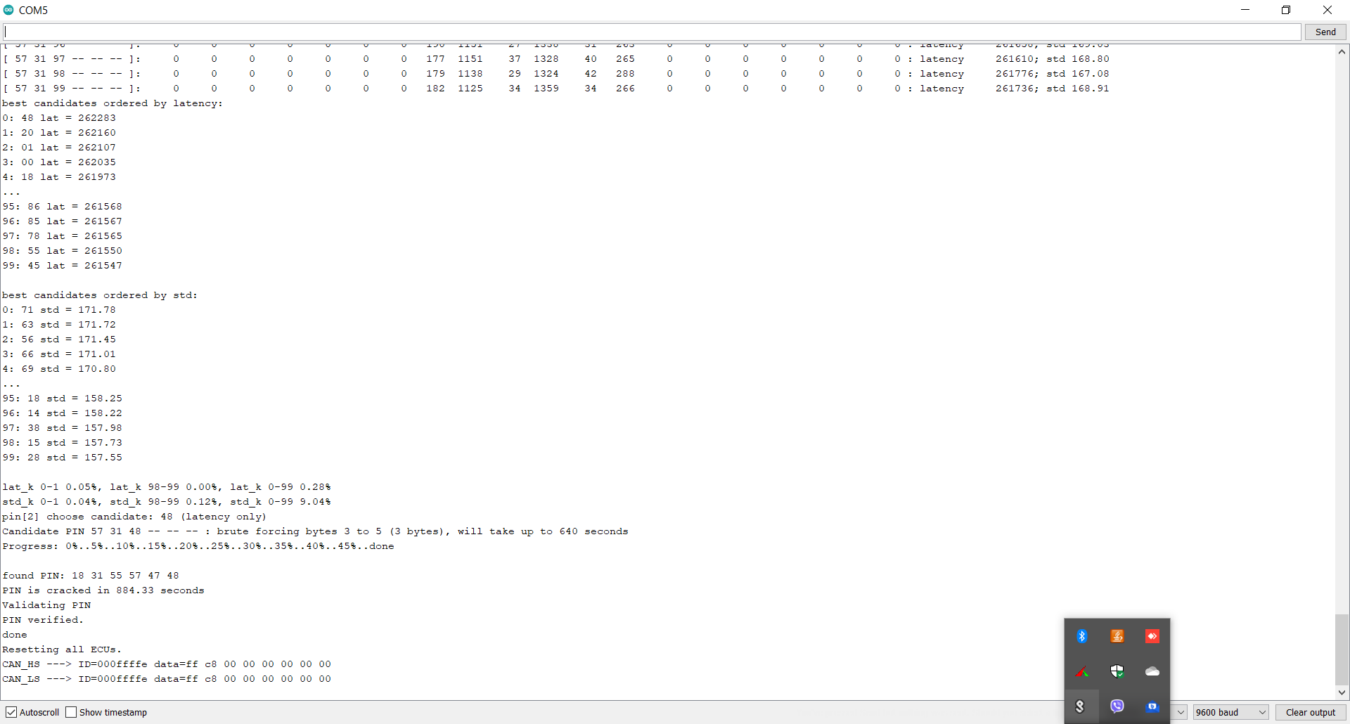The width and height of the screenshot is (1350, 724).
Task: Open Windows Security shield icon
Action: click(1117, 672)
